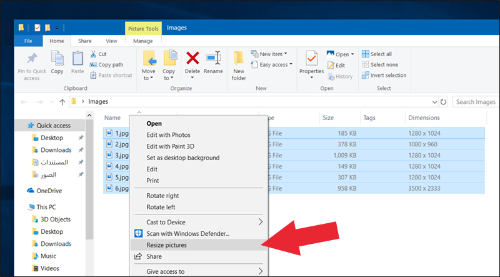
Task: Open Properties from ribbon
Action: pos(311,64)
